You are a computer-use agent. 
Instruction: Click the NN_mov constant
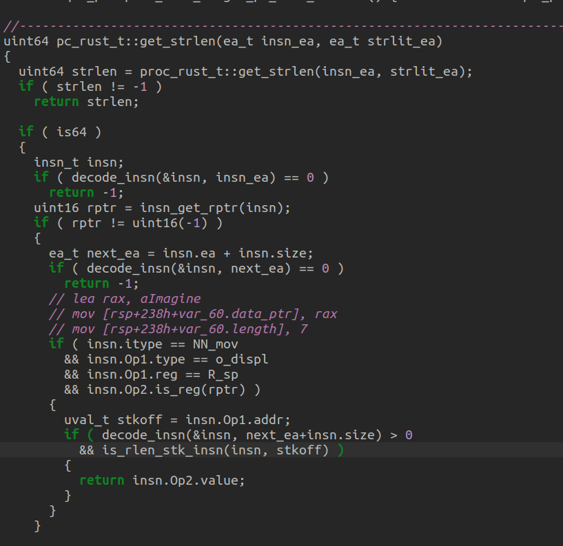click(x=220, y=344)
